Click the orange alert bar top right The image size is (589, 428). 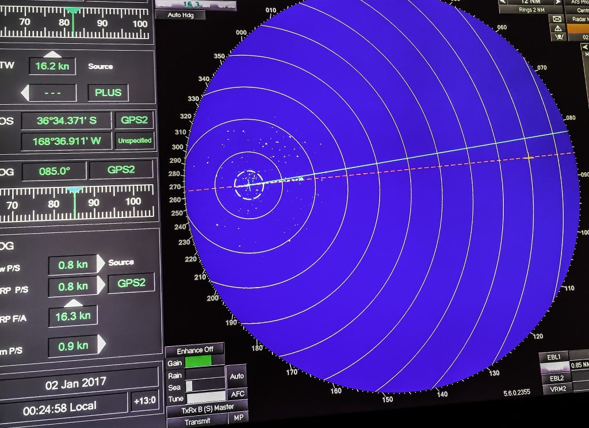point(579,28)
